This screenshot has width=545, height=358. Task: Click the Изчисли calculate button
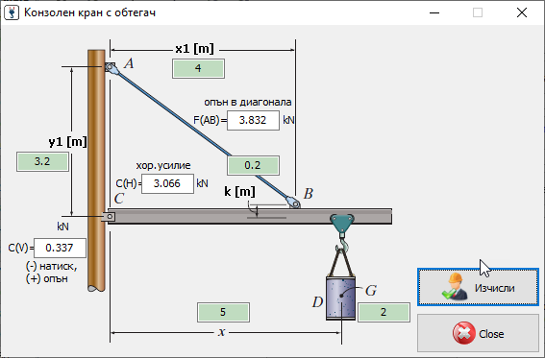pyautogui.click(x=478, y=287)
